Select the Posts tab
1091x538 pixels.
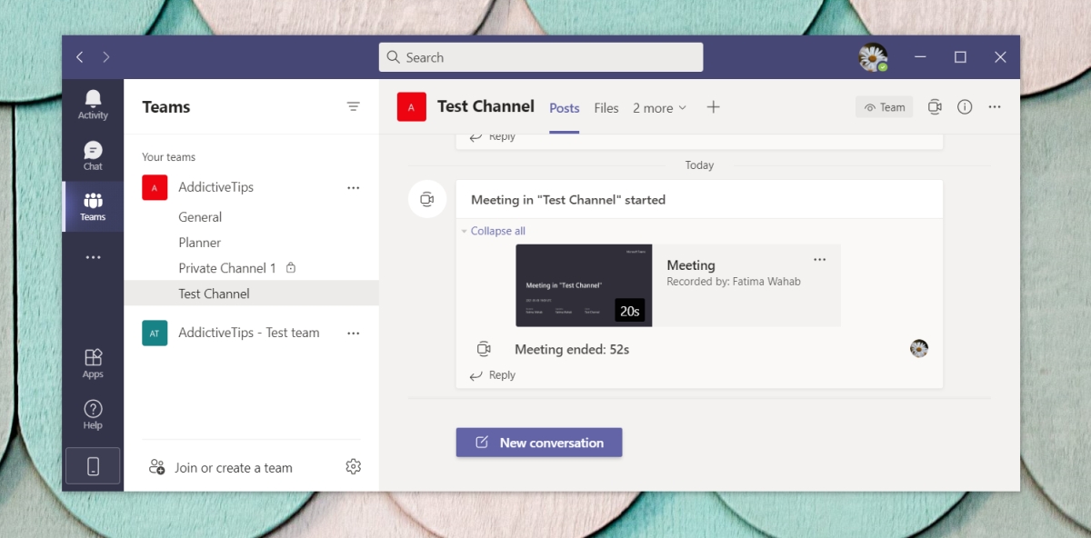(x=564, y=108)
